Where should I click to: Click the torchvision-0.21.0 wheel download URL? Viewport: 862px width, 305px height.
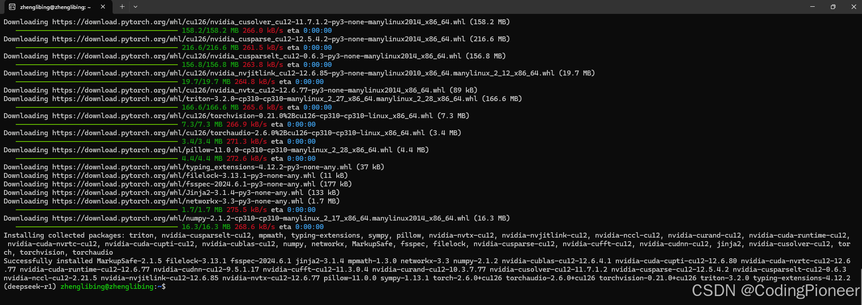coord(243,116)
